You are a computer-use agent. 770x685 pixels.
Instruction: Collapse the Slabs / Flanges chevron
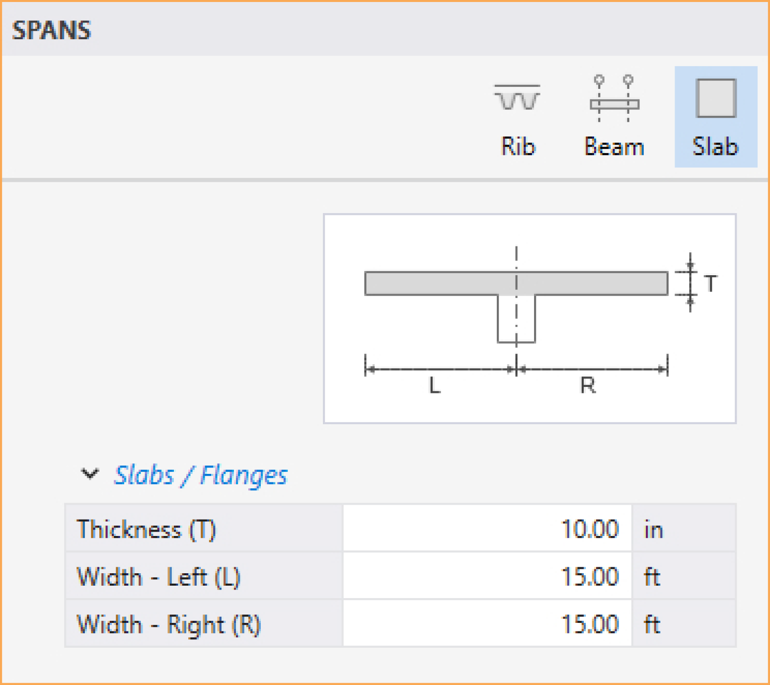90,474
